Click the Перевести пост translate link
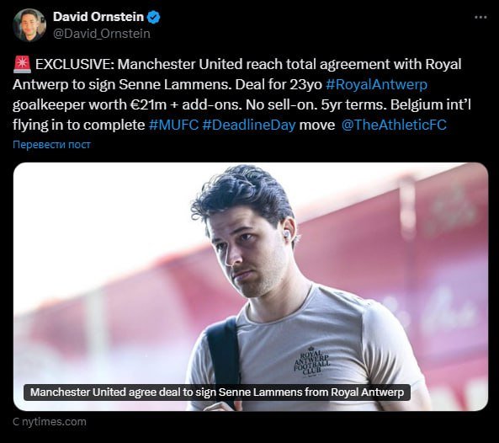 pos(51,145)
